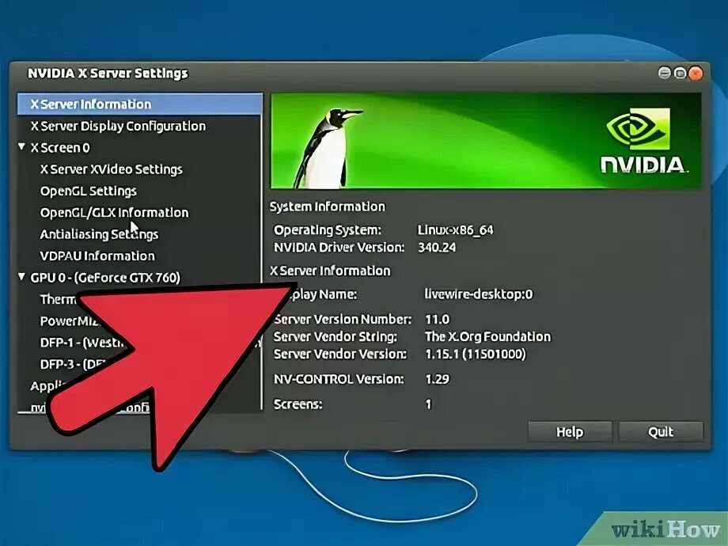Click the Help button
Viewport: 728px width, 546px height.
point(570,432)
